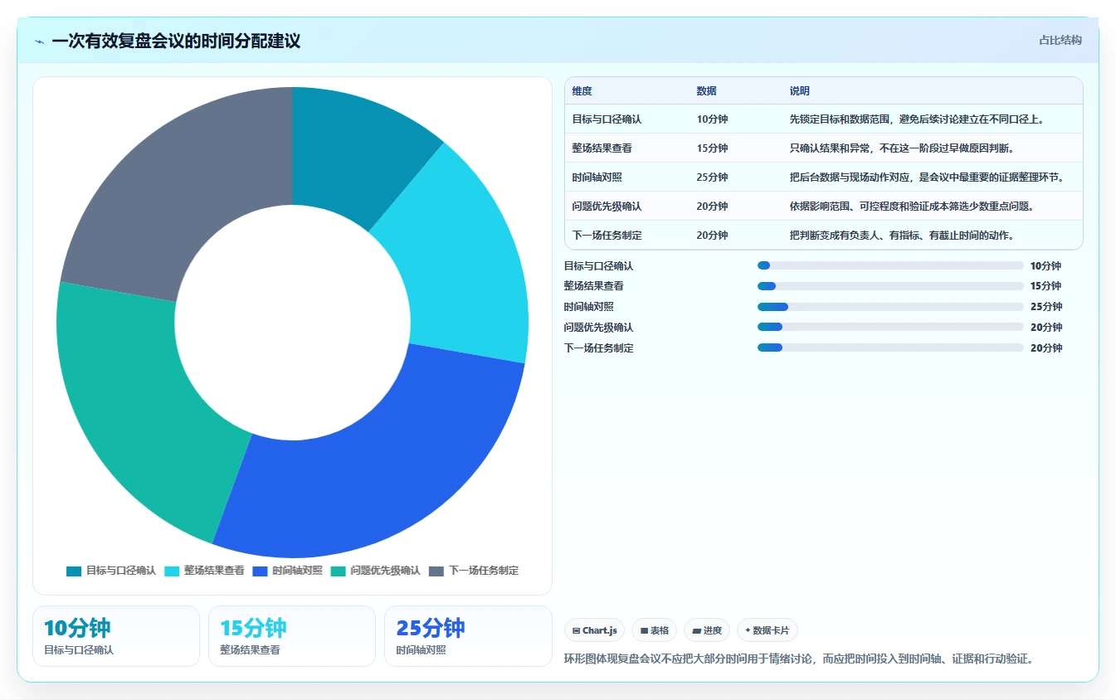Click table value 25分钟 in 时间轴对照 row
This screenshot has width=1116, height=700.
pyautogui.click(x=712, y=177)
